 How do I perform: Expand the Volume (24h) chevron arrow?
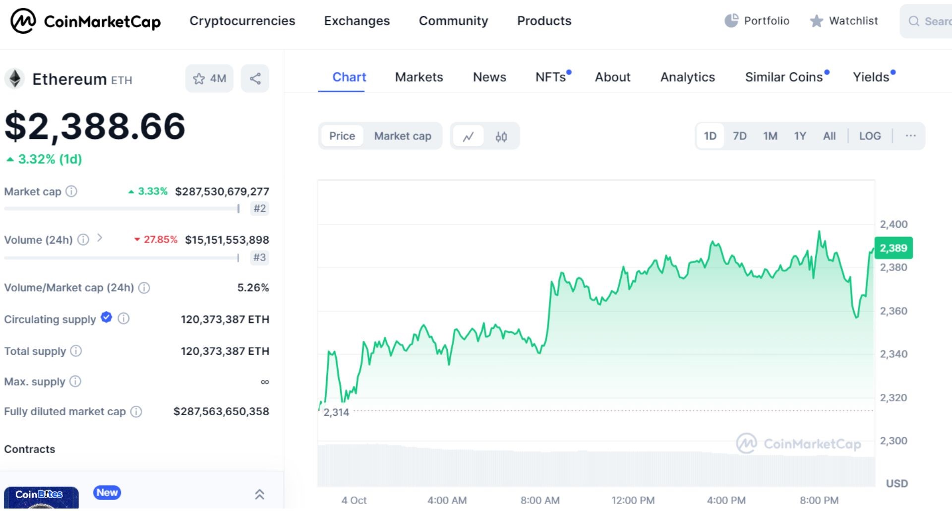coord(100,238)
